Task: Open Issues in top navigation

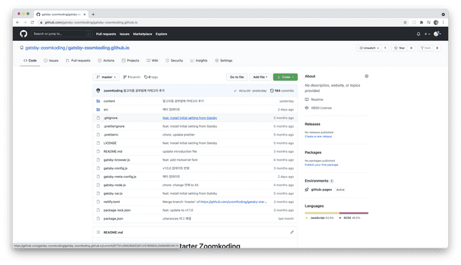Action: [x=124, y=34]
